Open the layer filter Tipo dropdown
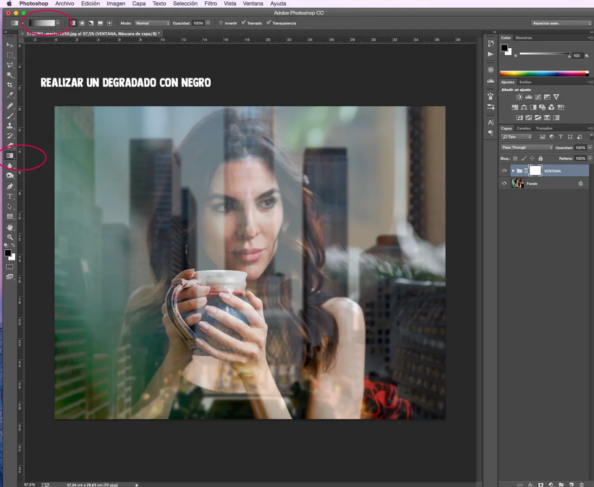The width and height of the screenshot is (594, 487). pos(517,137)
